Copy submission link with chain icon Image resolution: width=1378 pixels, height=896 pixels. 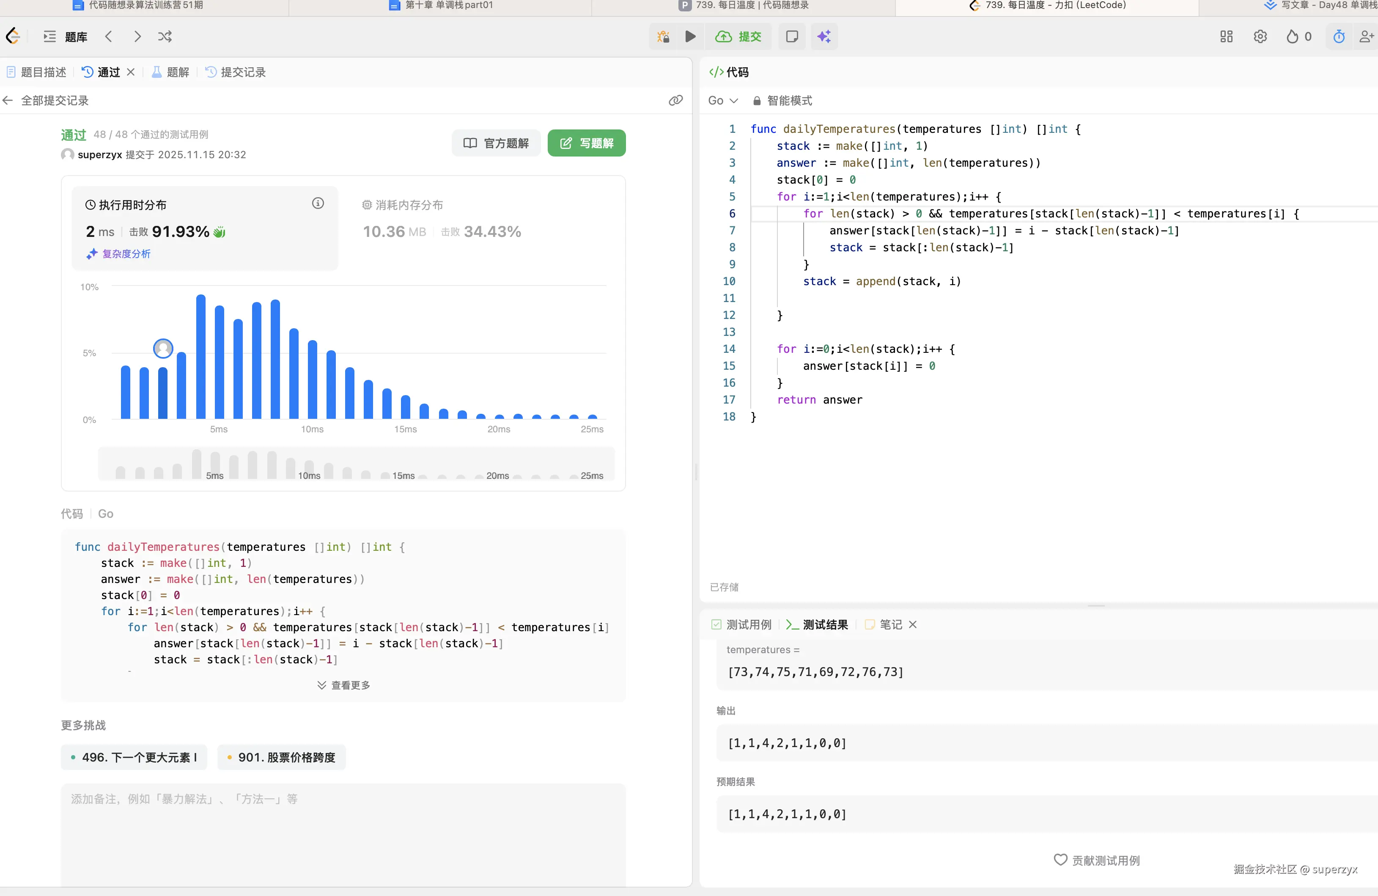(675, 100)
